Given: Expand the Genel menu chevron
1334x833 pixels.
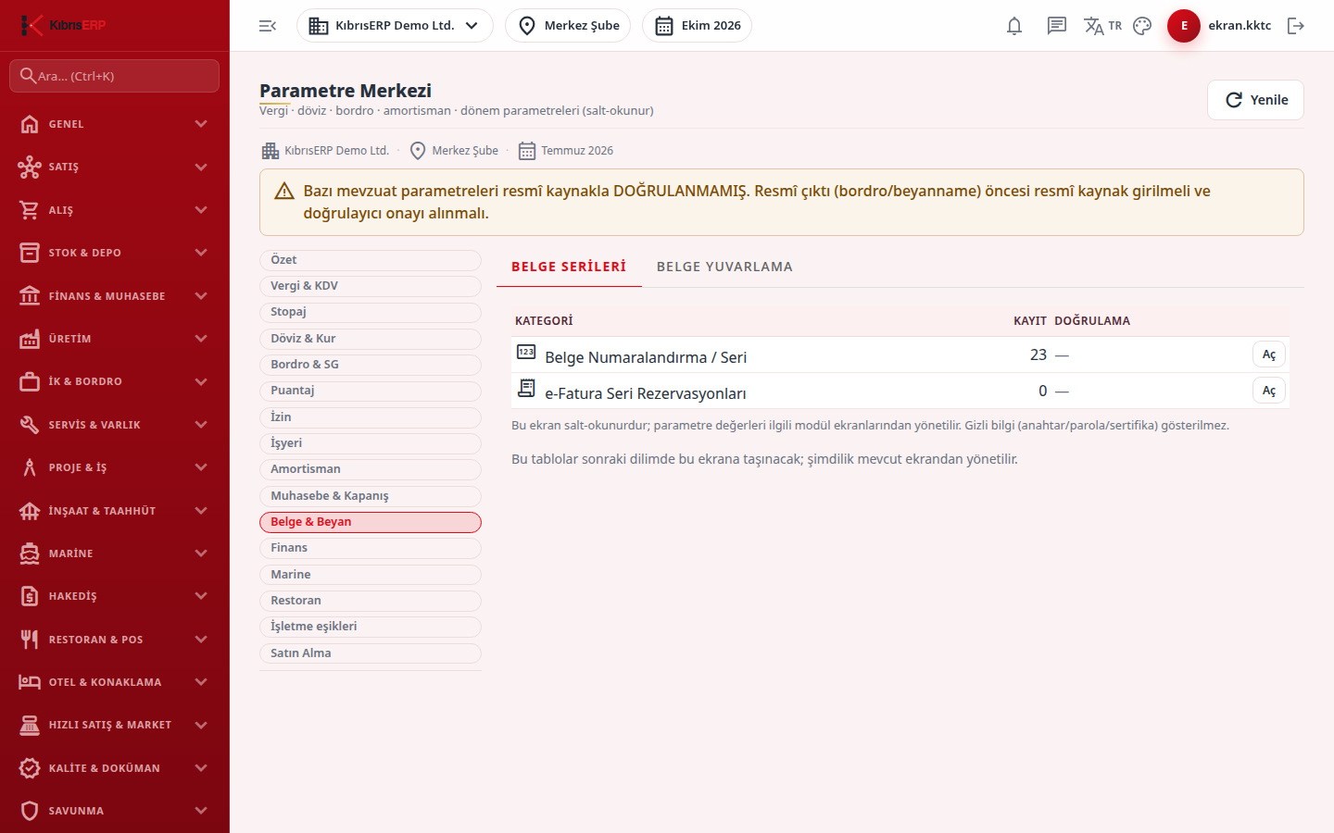Looking at the screenshot, I should [x=201, y=124].
